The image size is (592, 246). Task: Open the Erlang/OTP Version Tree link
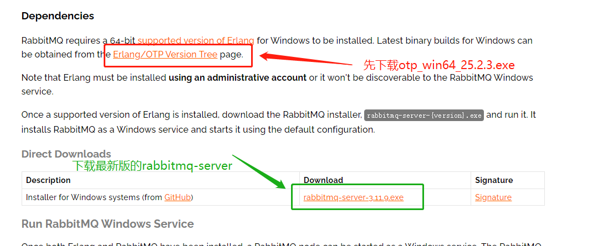[165, 54]
